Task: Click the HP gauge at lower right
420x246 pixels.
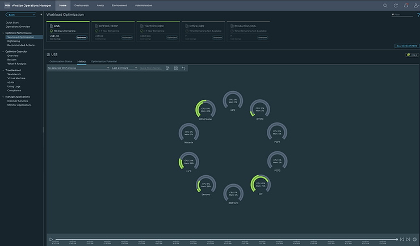Action: [261, 185]
